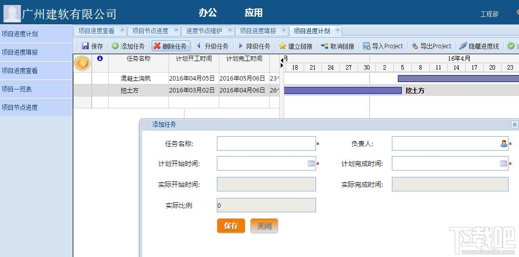Close the 项目节点进度 tab
The height and width of the screenshot is (257, 519).
[x=176, y=30]
